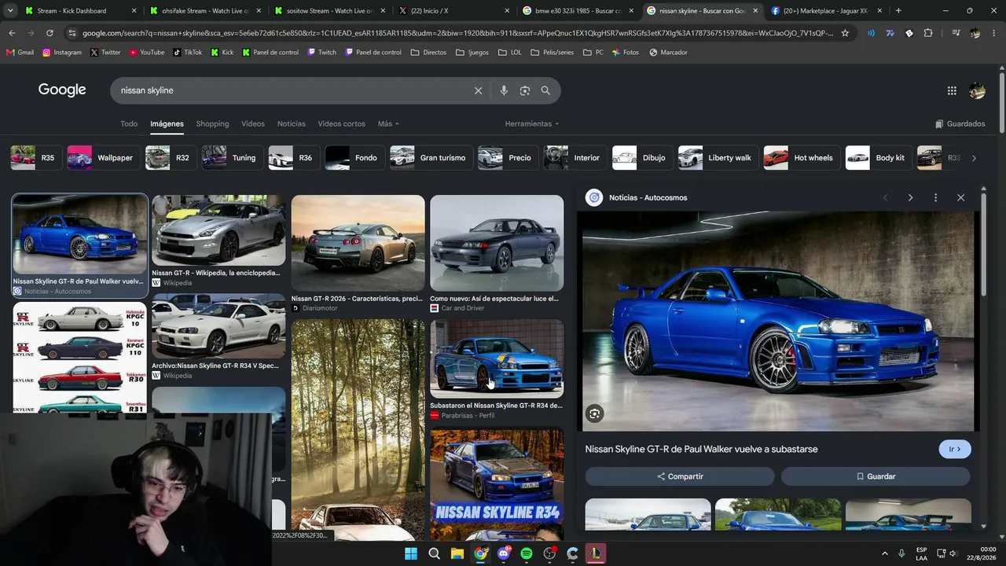Open the Herramientas dropdown
1006x566 pixels.
coord(532,123)
